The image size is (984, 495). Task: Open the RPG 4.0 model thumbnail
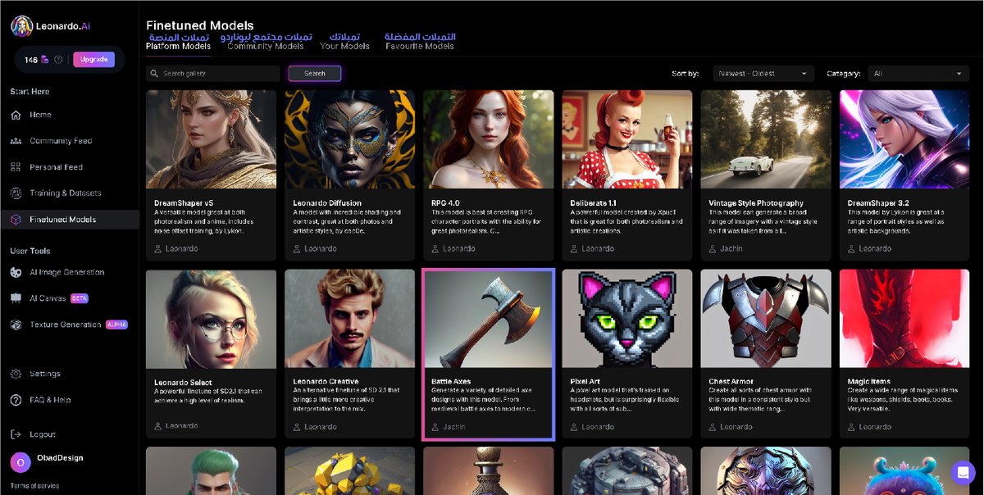488,139
